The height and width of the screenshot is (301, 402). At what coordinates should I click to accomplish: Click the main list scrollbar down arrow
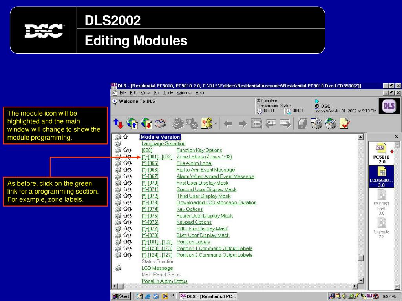[x=361, y=281]
